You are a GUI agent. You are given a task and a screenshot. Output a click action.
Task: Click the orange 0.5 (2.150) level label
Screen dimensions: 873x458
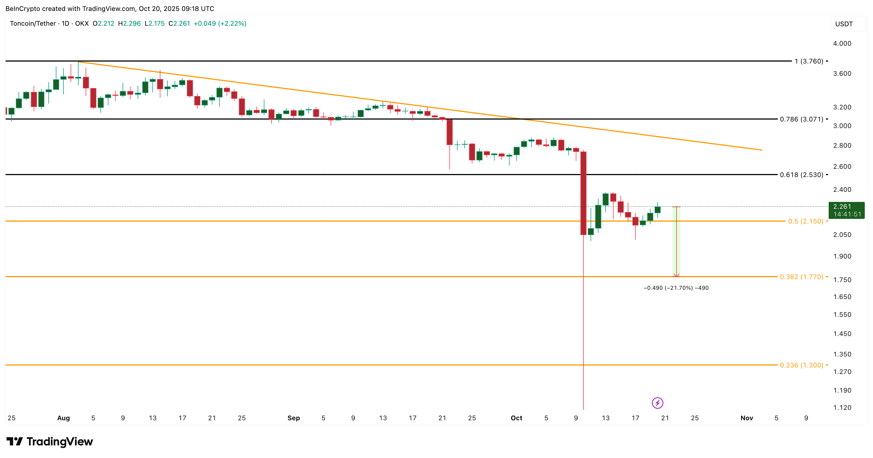[x=805, y=221]
